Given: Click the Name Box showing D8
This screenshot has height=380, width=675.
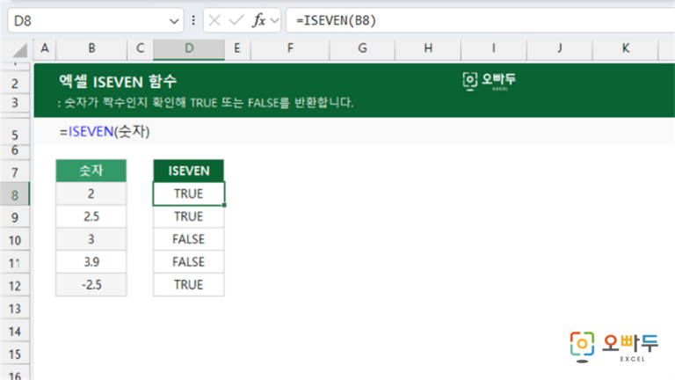Looking at the screenshot, I should pyautogui.click(x=96, y=20).
